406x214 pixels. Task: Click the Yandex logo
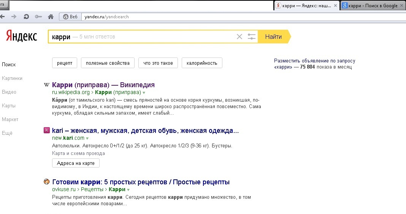point(22,37)
